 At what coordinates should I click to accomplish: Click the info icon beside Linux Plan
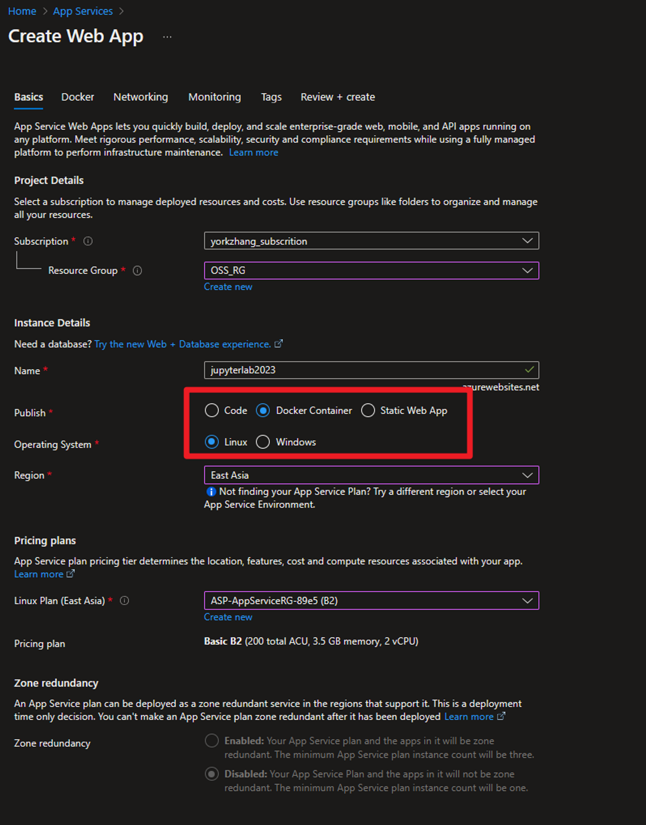coord(124,600)
